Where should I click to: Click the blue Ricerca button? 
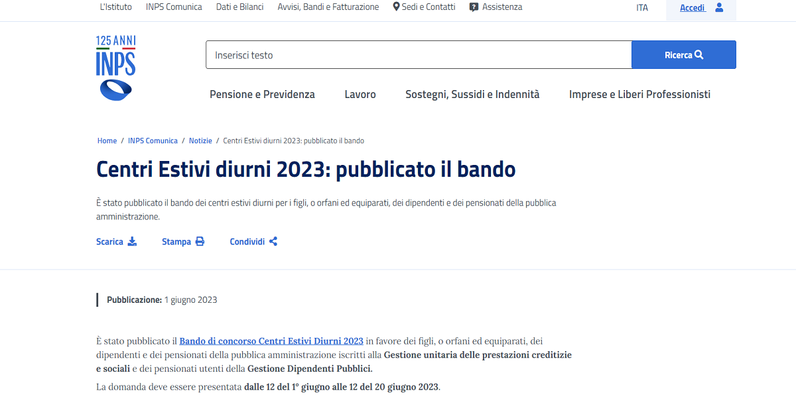[684, 55]
